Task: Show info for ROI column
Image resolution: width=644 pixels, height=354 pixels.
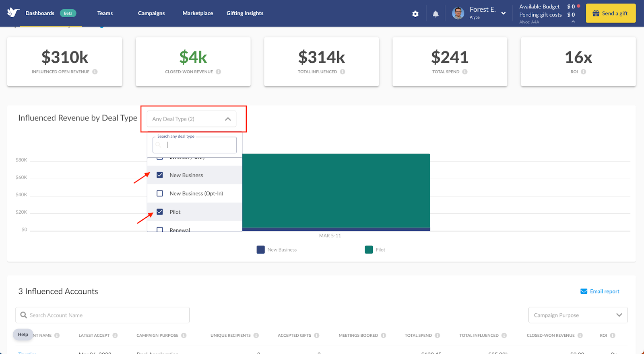Action: (x=613, y=336)
